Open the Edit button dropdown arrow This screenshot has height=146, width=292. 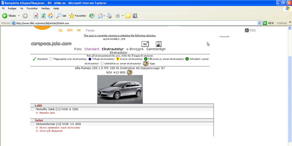click(x=123, y=16)
